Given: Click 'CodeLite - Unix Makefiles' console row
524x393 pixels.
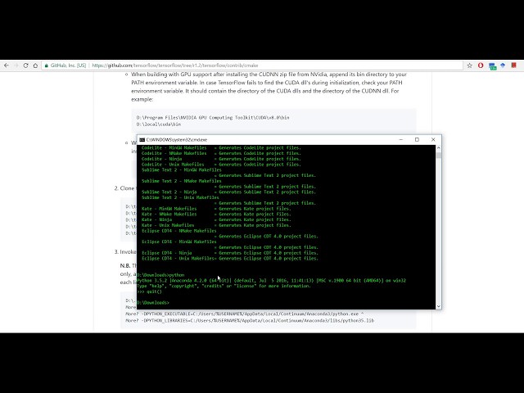Looking at the screenshot, I should pos(221,165).
